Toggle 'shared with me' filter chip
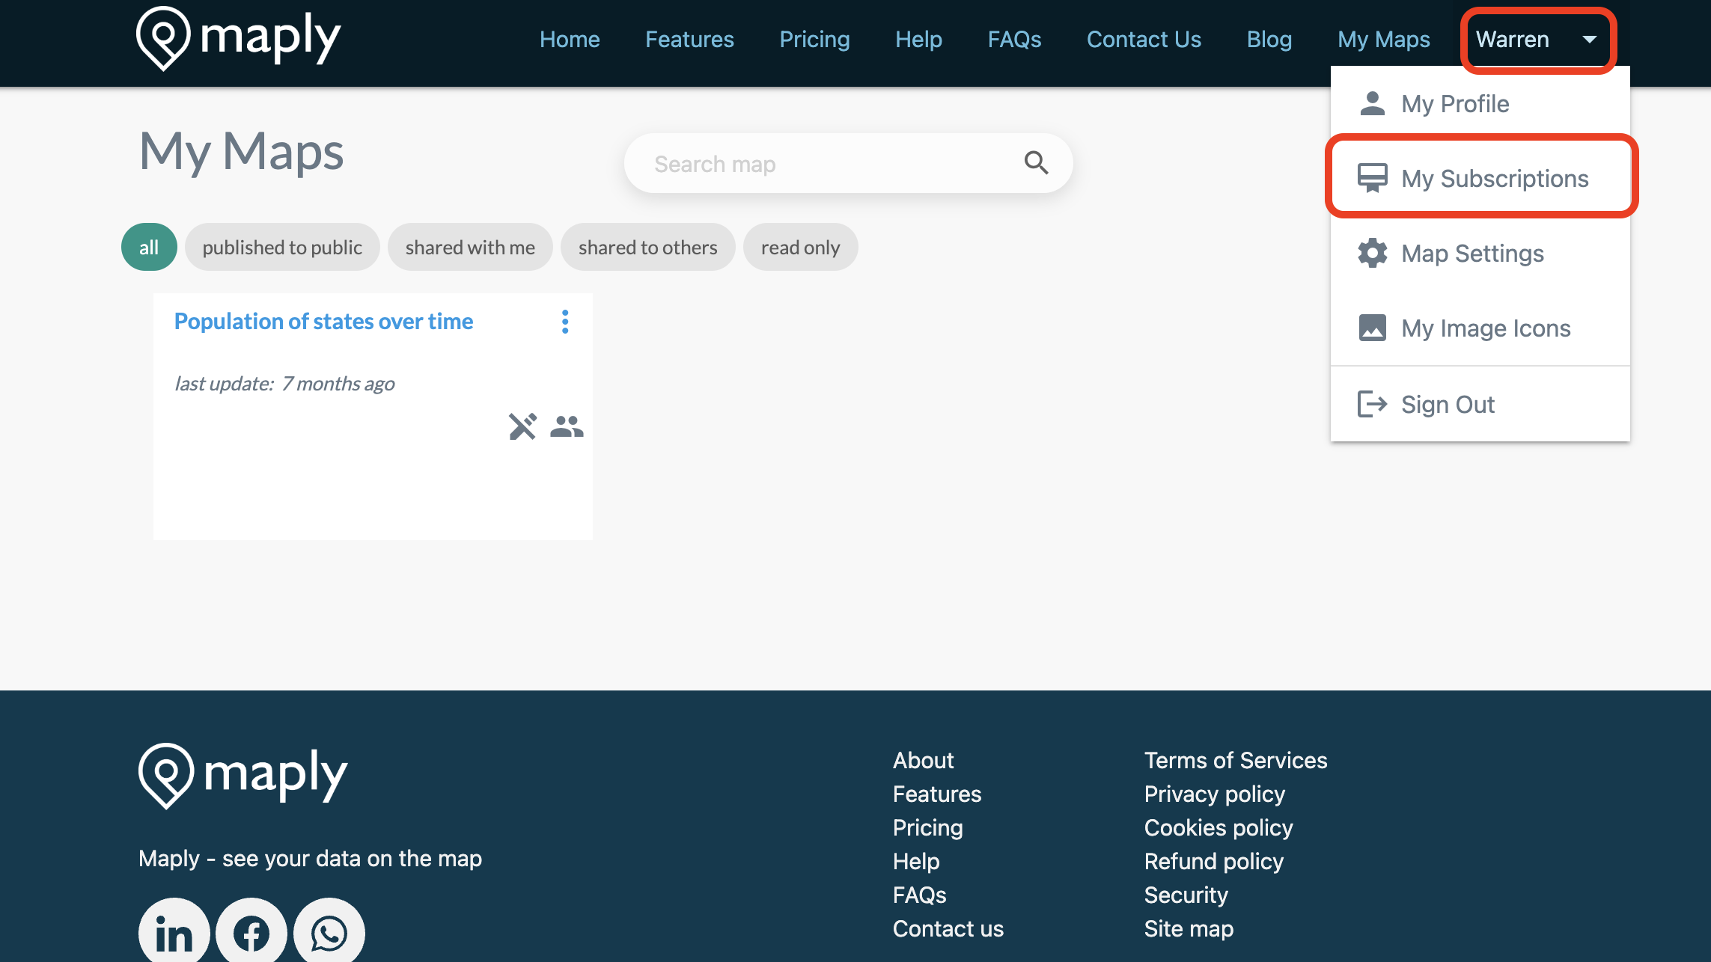The image size is (1711, 962). pyautogui.click(x=470, y=248)
